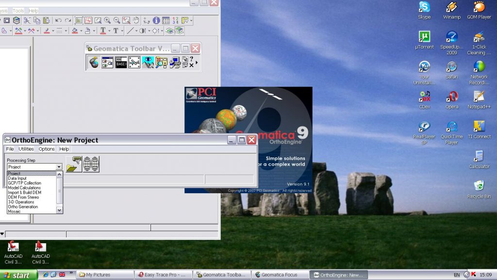Screen dimensions: 497x280
Task: Switch to Geomatica Focus taskbar button
Action: point(280,275)
